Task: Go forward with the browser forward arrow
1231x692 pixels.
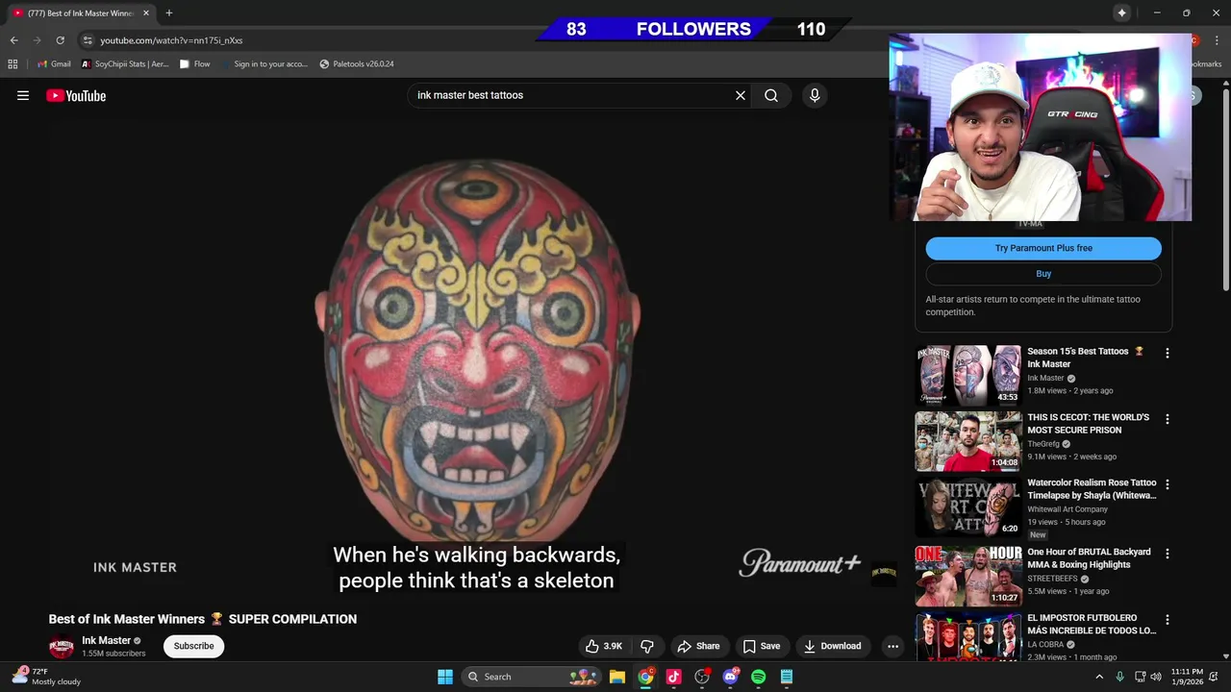Action: click(37, 40)
